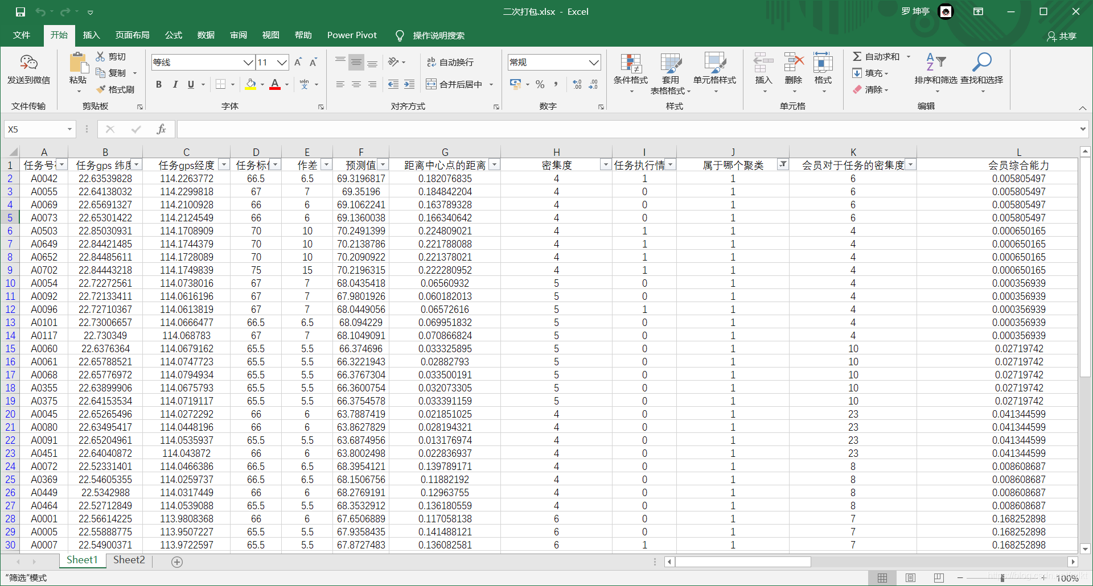
Task: Click the 清除 clear button
Action: (x=870, y=89)
